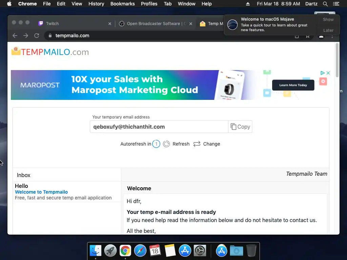The width and height of the screenshot is (347, 260).
Task: Open the Downloads folder in Dock
Action: [236, 251]
